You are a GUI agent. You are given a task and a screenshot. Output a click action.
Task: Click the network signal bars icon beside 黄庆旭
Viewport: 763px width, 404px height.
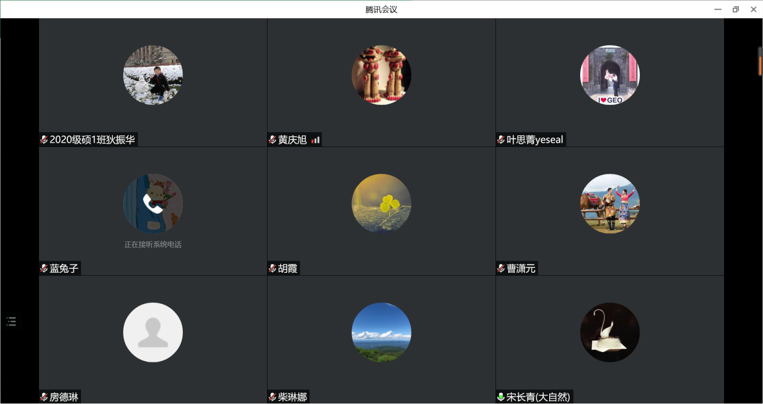pyautogui.click(x=316, y=140)
